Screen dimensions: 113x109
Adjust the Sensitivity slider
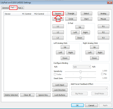click(81, 72)
